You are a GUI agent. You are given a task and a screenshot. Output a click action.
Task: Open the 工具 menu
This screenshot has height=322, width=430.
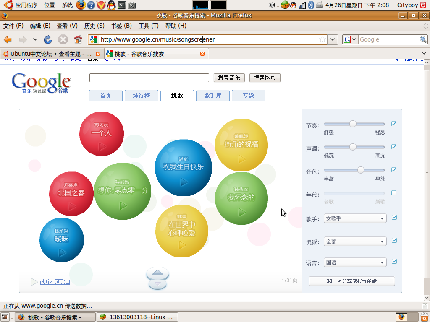click(x=148, y=26)
